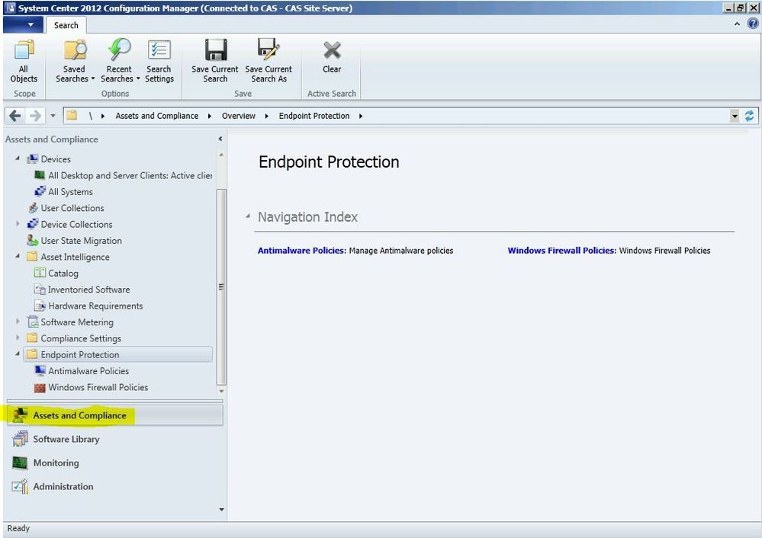Screen dimensions: 762x538
Task: Open the Recent Searches dropdown arrow
Action: [138, 78]
